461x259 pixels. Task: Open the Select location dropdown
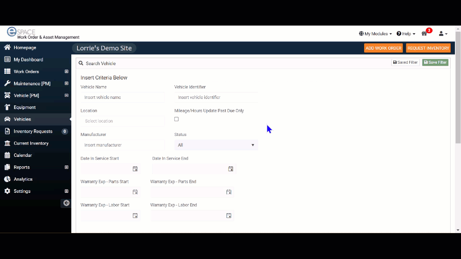click(122, 121)
